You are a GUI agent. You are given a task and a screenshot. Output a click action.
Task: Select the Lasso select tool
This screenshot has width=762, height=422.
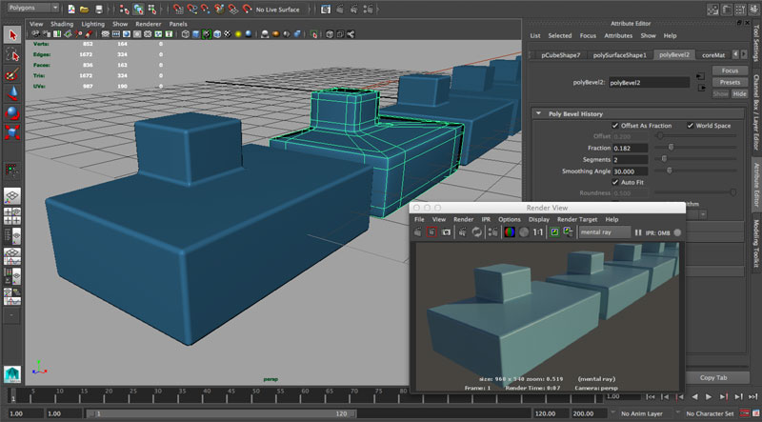[12, 55]
